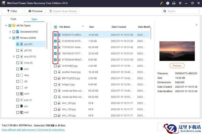This screenshot has height=134, width=202.
Task: Open the File Name column sort arrow
Action: click(83, 26)
